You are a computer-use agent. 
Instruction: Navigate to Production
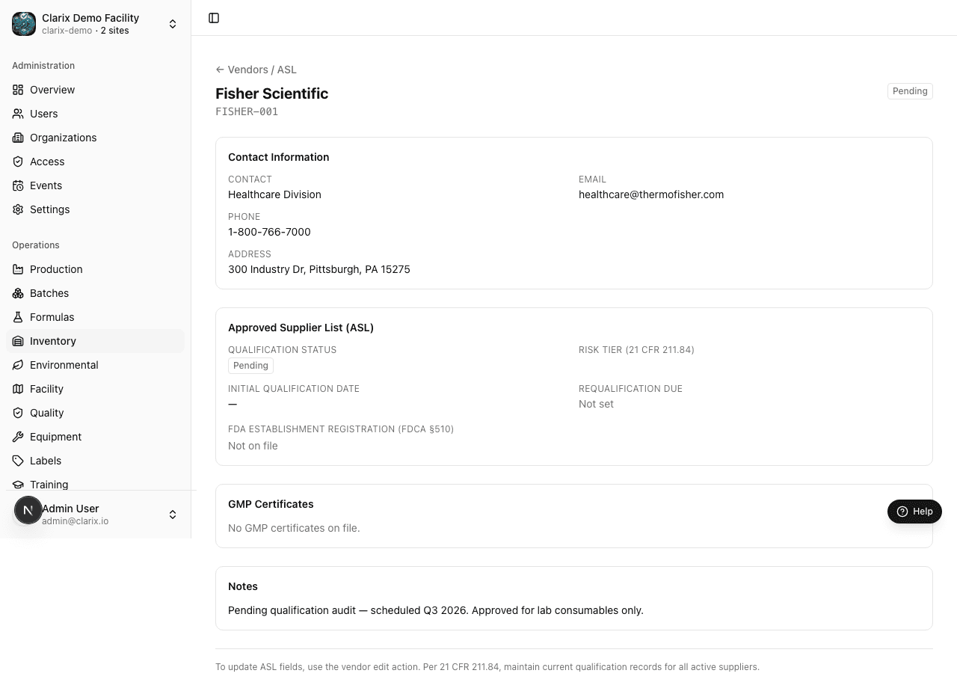click(95, 269)
